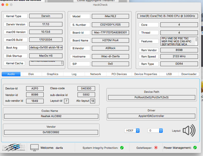Screen dimensions: 203x156
Task: Select the Network tab
Action: point(96,74)
